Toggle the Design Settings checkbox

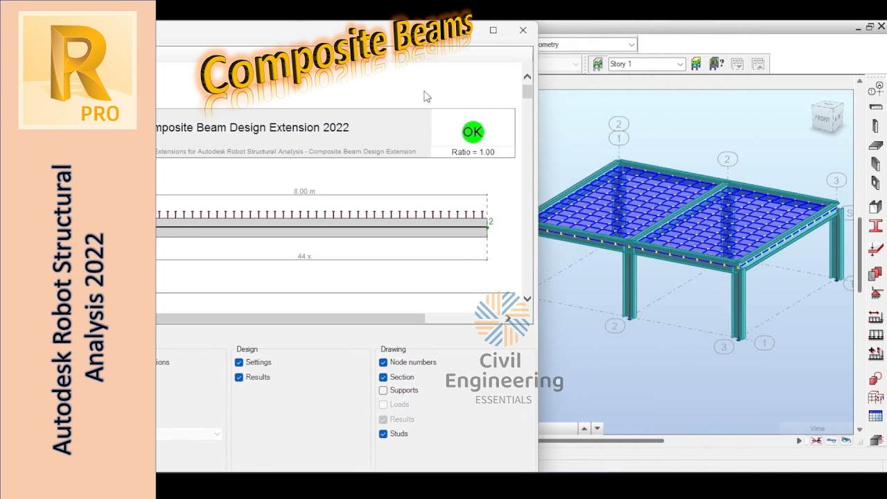239,362
